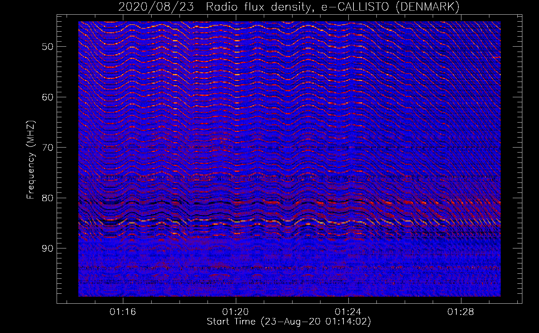Click the 'Frequency (MHZ)' axis label
Viewport: 539px width, 333px height.
[x=31, y=160]
